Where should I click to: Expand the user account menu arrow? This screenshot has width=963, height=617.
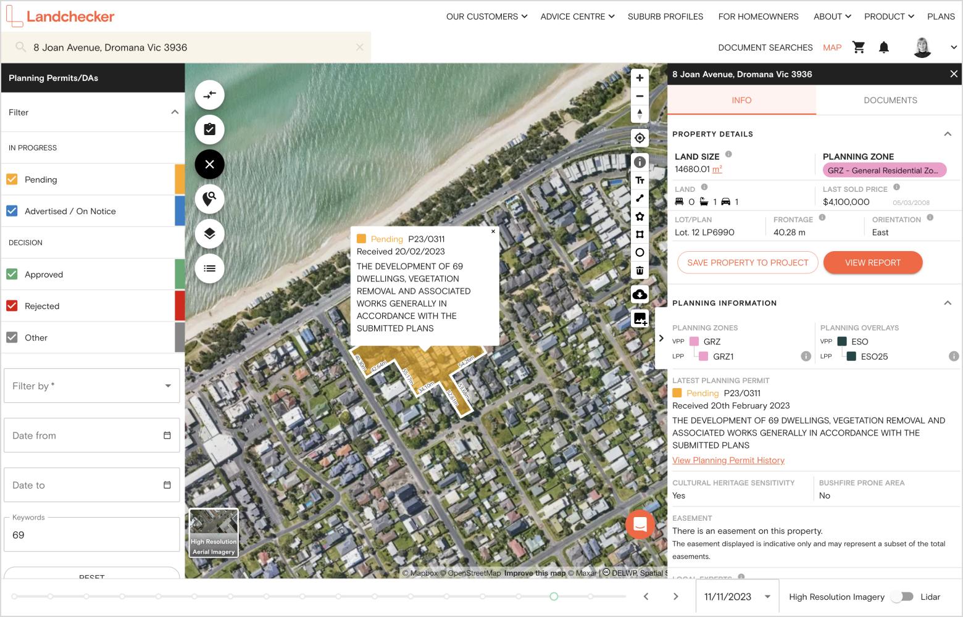coord(953,48)
